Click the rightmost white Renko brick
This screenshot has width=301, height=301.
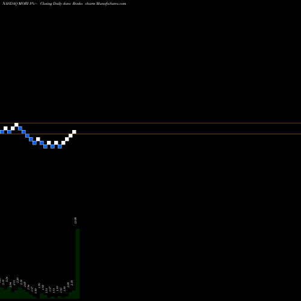point(74,132)
